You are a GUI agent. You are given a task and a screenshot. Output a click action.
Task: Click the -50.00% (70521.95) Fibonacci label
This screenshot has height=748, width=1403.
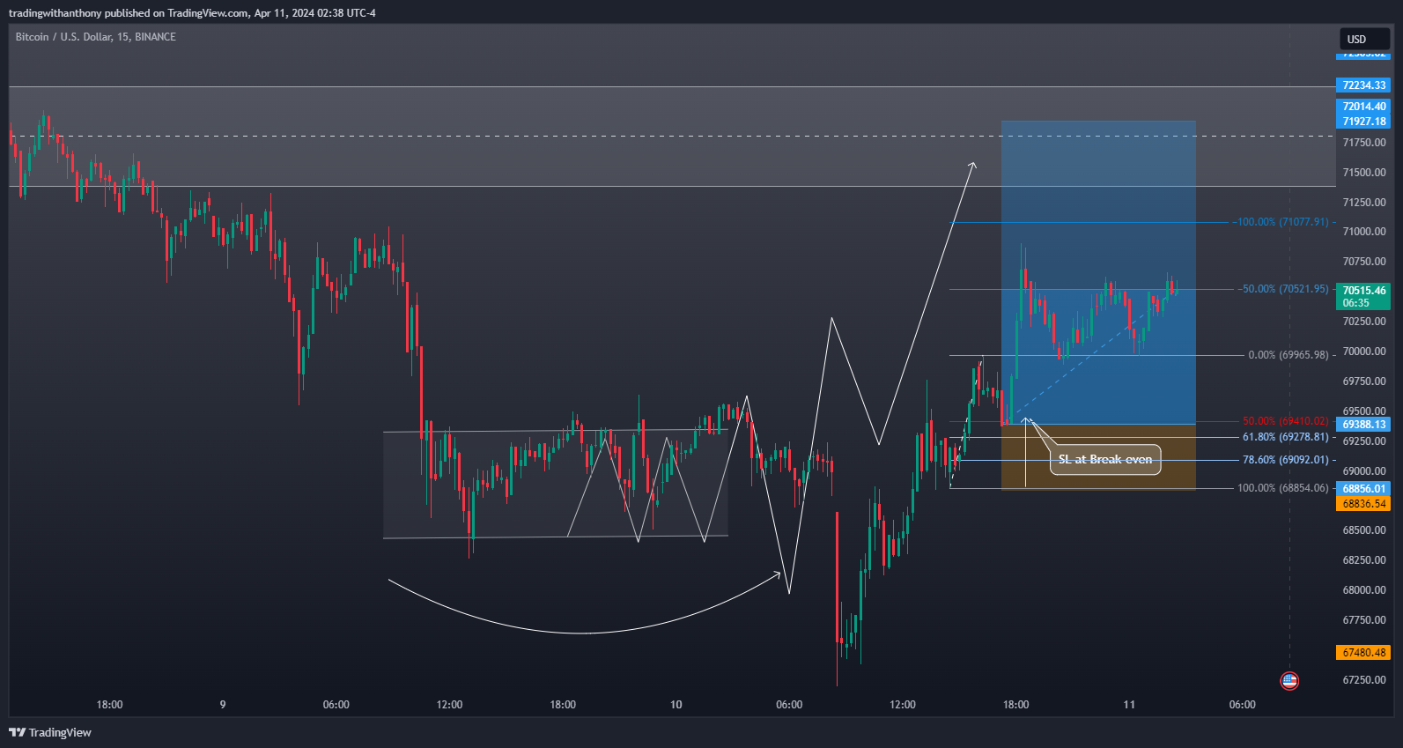point(1282,289)
